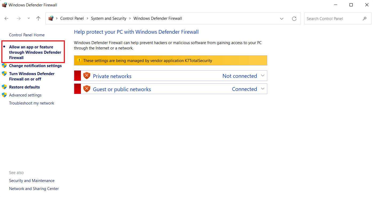Select Control Panel in the breadcrumb
The image size is (373, 197).
click(72, 18)
